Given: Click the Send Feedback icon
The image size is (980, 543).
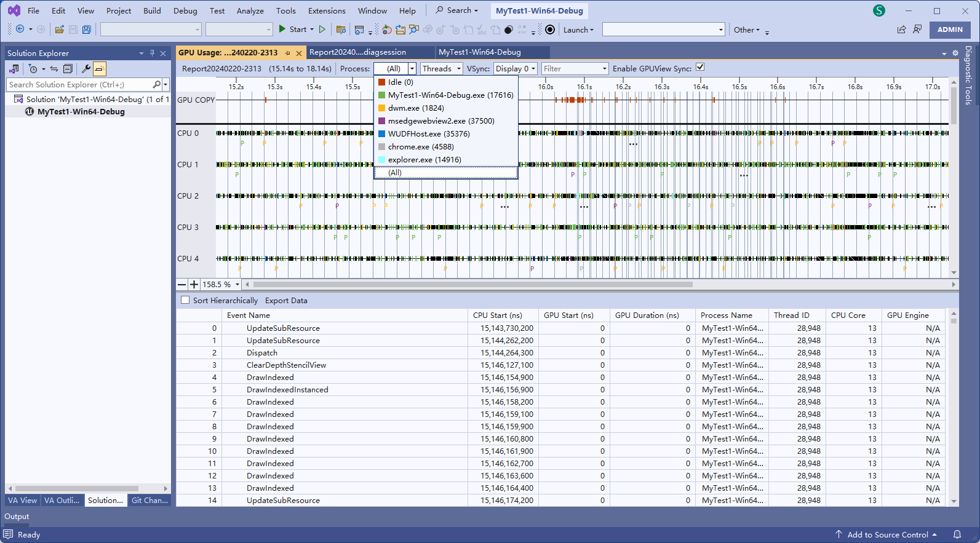Looking at the screenshot, I should (917, 30).
